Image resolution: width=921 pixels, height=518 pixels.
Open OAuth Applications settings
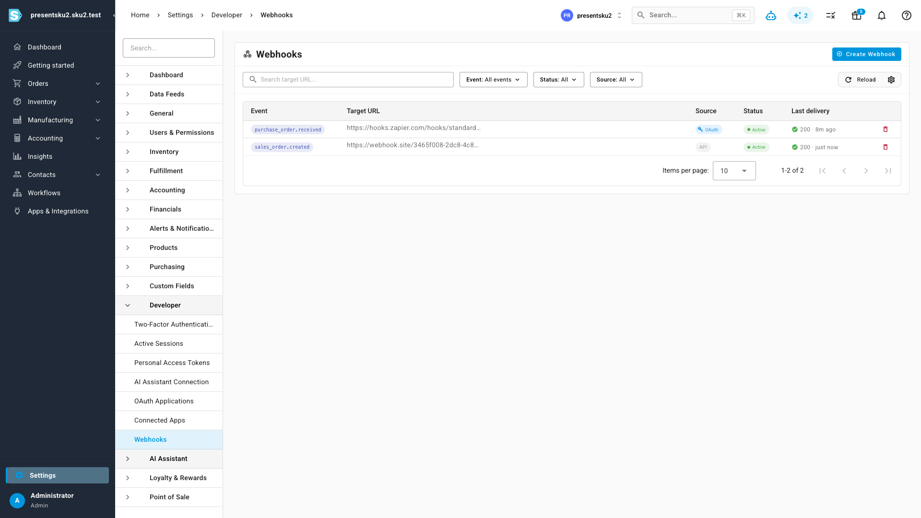pyautogui.click(x=169, y=401)
